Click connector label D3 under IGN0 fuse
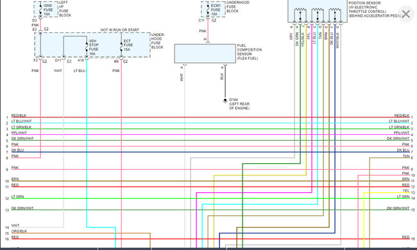 click(35, 21)
